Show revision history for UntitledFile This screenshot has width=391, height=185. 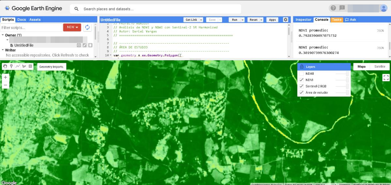pos(79,45)
